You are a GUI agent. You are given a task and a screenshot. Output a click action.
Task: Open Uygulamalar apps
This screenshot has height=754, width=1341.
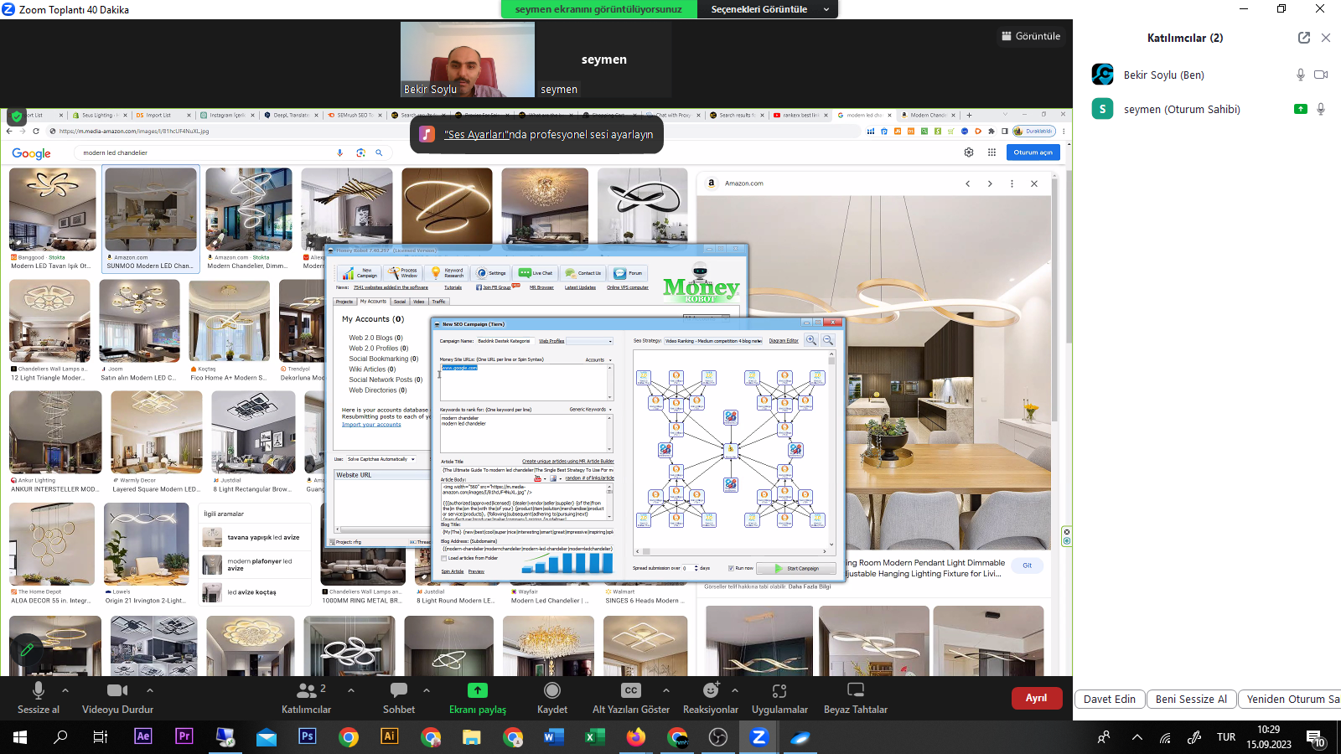tap(779, 698)
